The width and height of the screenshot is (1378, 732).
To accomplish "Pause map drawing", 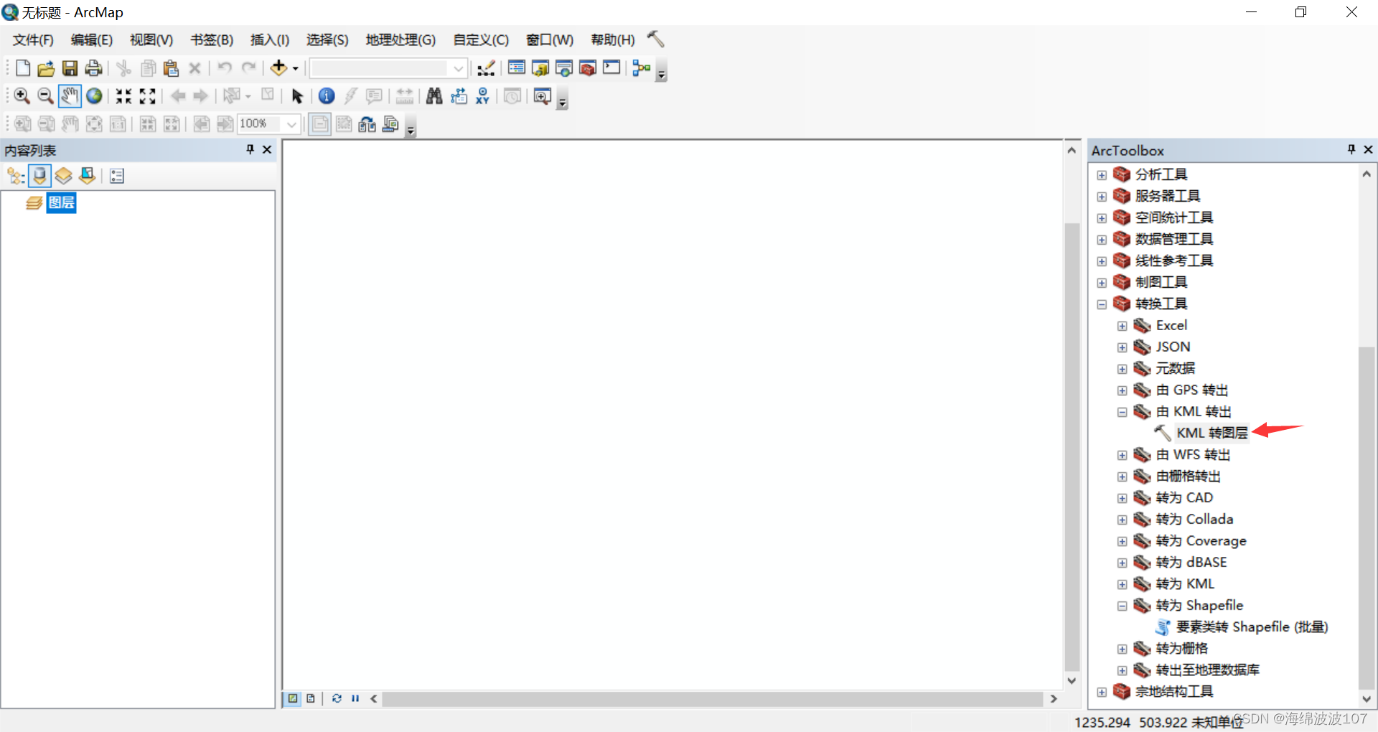I will tap(355, 698).
